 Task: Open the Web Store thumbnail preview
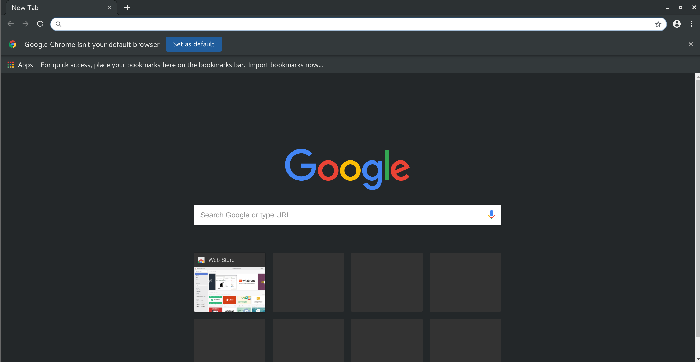click(x=230, y=289)
